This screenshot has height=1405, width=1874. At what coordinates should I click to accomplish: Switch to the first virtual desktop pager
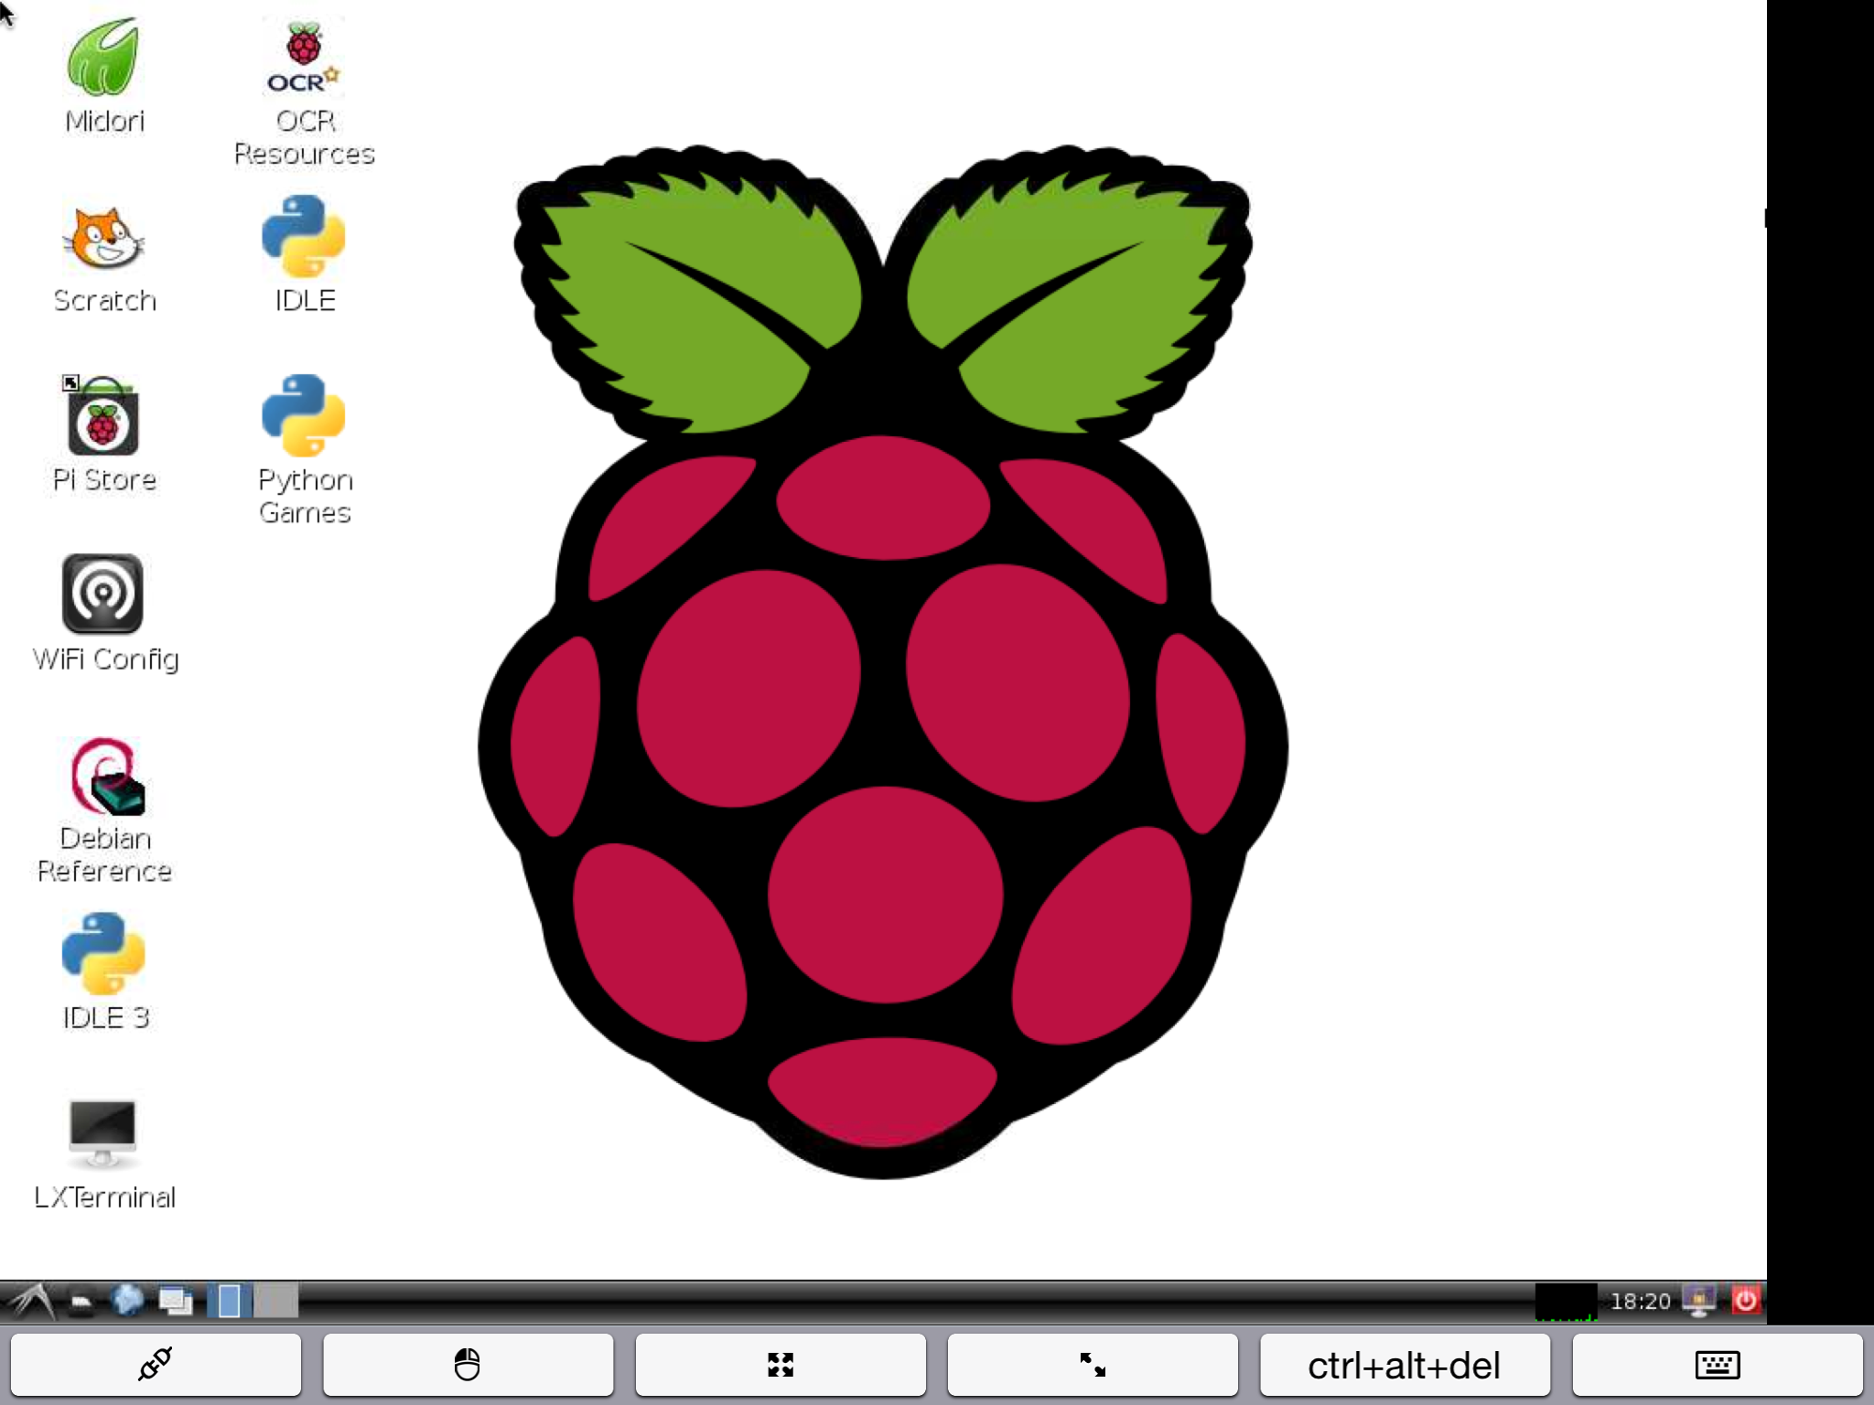[230, 1301]
